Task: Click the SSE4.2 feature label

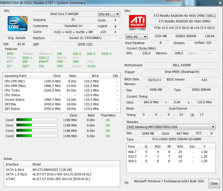Action: pos(44,58)
